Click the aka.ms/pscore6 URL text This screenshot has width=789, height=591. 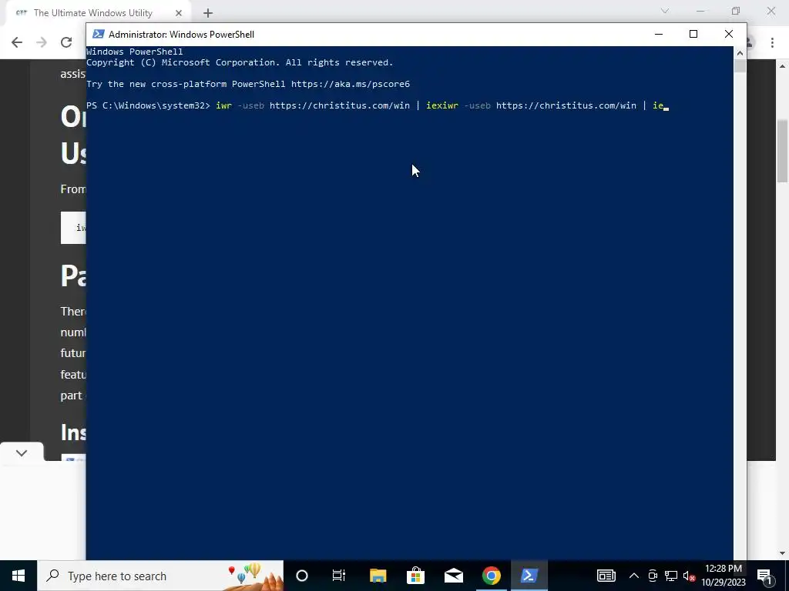click(351, 84)
